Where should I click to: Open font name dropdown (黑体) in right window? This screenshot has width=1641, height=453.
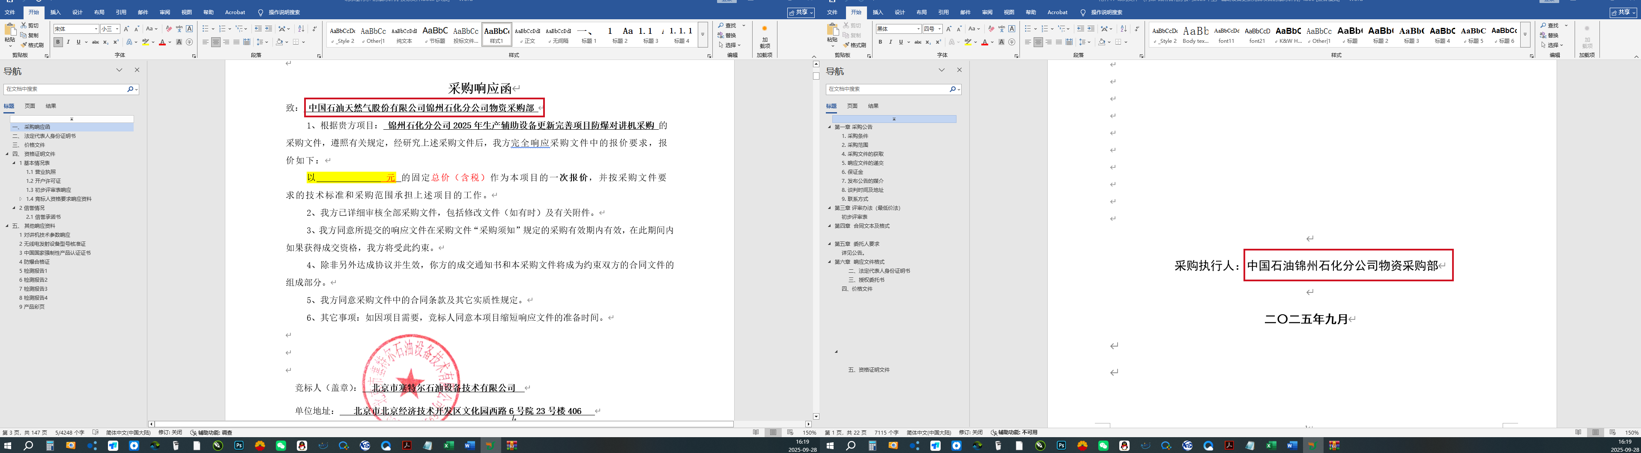[919, 29]
